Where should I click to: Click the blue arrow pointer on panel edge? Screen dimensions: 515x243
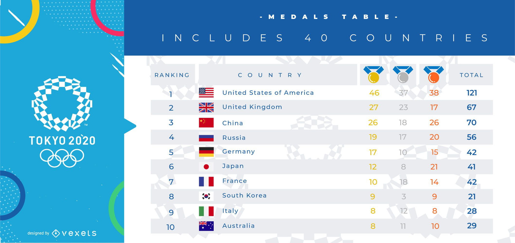pyautogui.click(x=130, y=126)
